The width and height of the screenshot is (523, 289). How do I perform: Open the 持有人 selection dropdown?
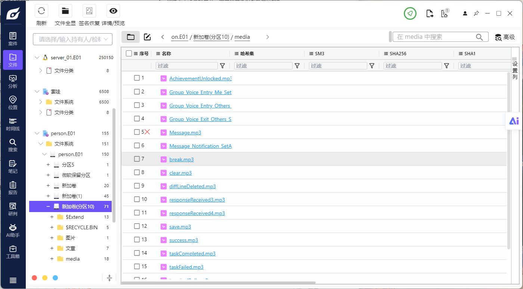click(x=72, y=39)
